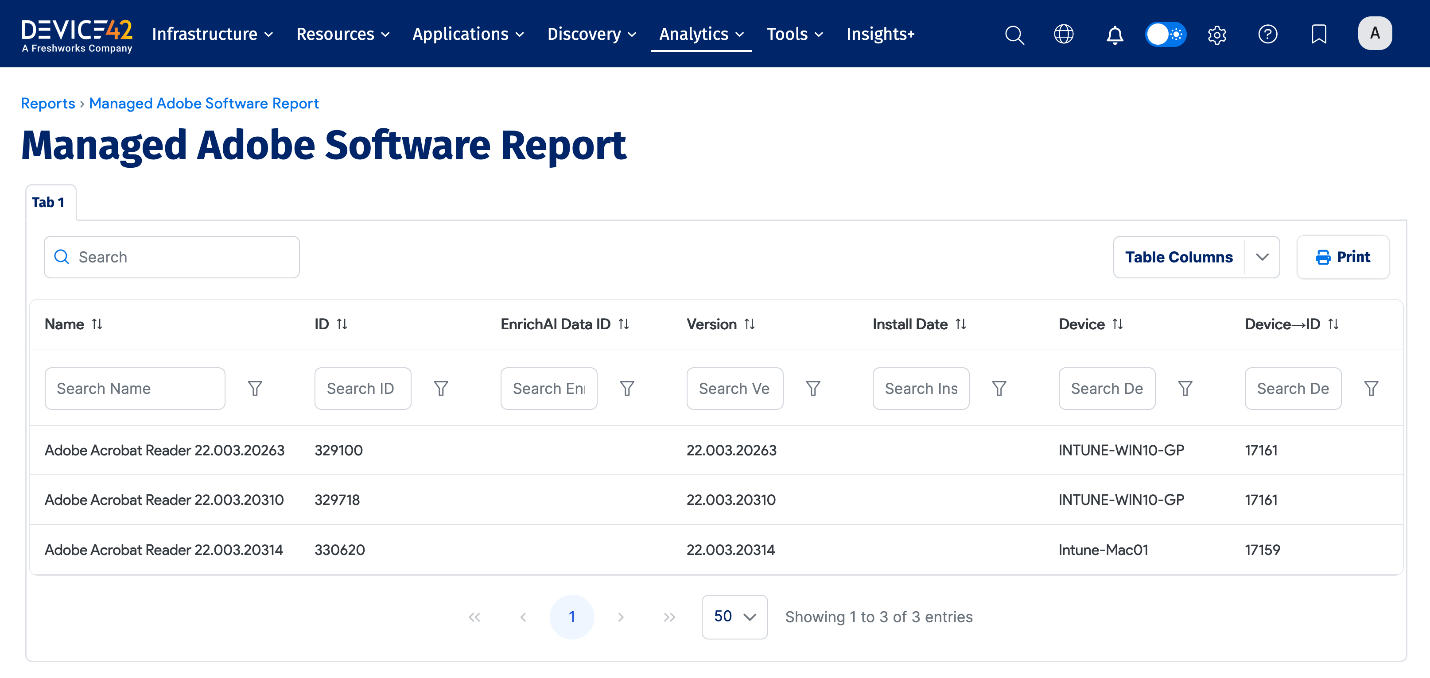Open the Reports breadcrumb link
Image resolution: width=1430 pixels, height=678 pixels.
[x=48, y=103]
